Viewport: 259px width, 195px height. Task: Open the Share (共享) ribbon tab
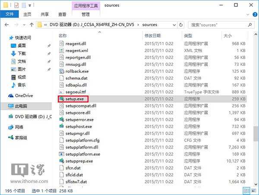[x=45, y=14]
